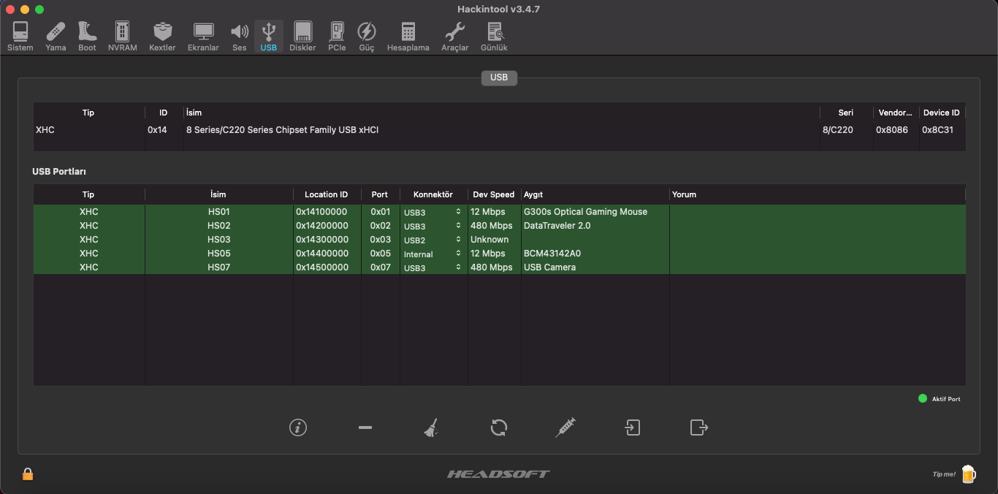Select the 8 Series/C220 xHCI controller row
The width and height of the screenshot is (998, 494).
tap(499, 130)
